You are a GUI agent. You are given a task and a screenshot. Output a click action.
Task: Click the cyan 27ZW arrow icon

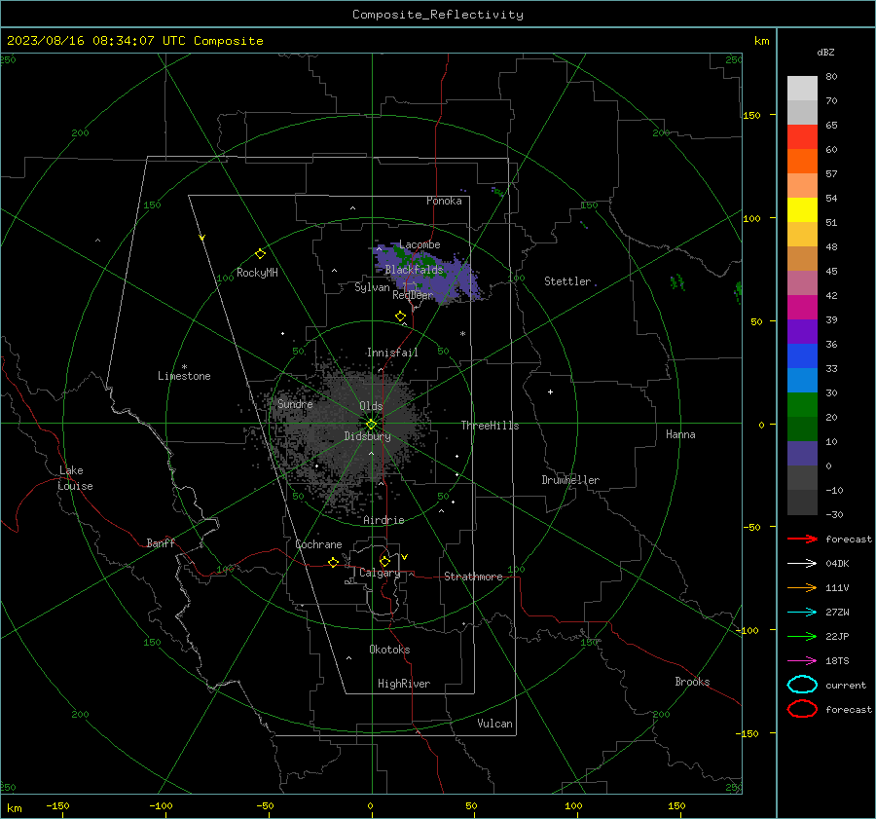pos(802,613)
